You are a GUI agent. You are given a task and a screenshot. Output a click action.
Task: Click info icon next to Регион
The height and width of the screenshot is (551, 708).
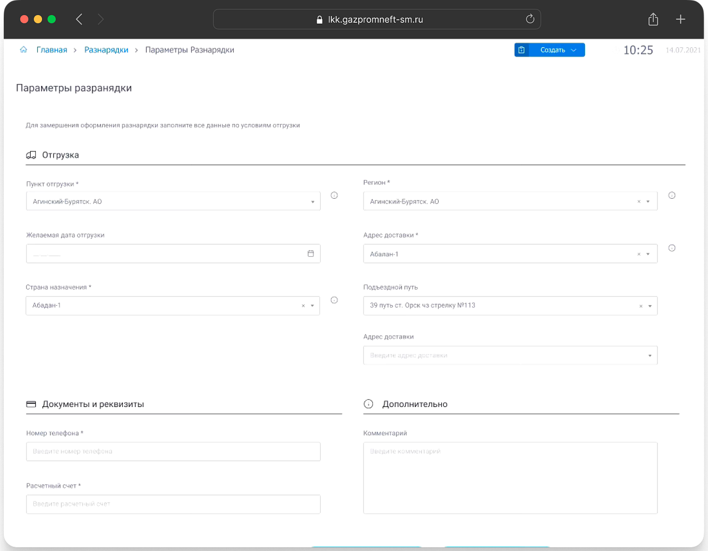672,195
